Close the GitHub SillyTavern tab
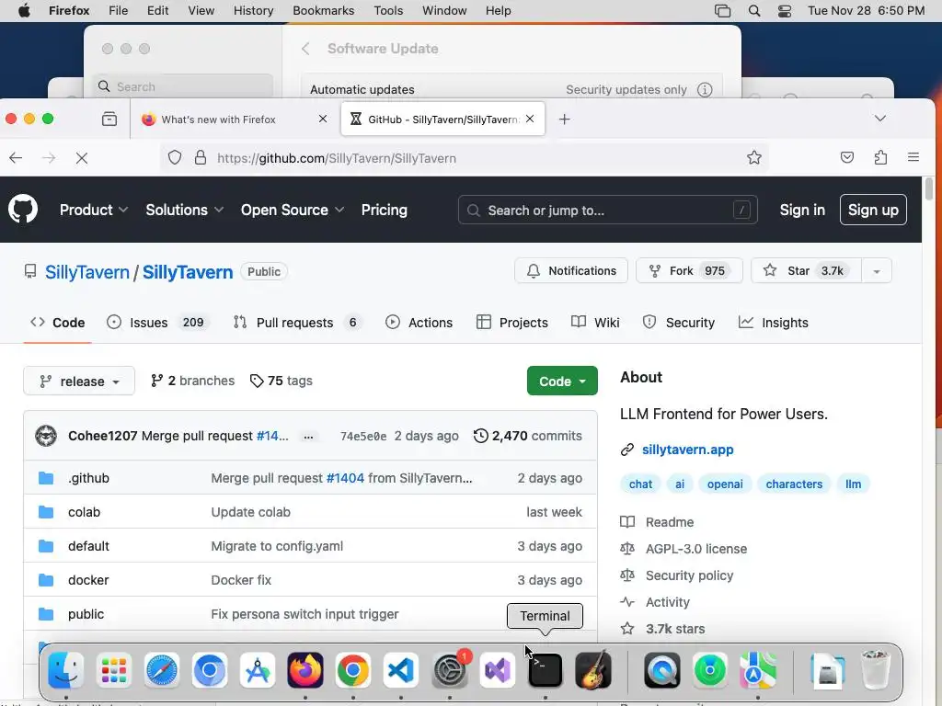 [x=530, y=119]
